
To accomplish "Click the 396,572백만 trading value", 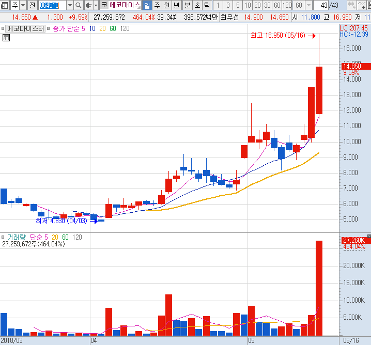I will 201,17.
